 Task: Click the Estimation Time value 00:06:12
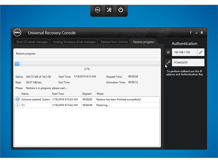click(x=133, y=82)
